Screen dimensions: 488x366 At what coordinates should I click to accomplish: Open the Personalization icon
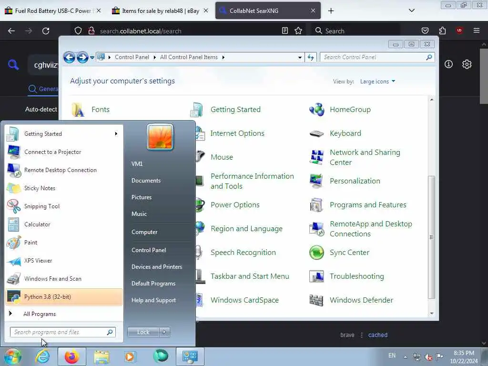pos(317,181)
